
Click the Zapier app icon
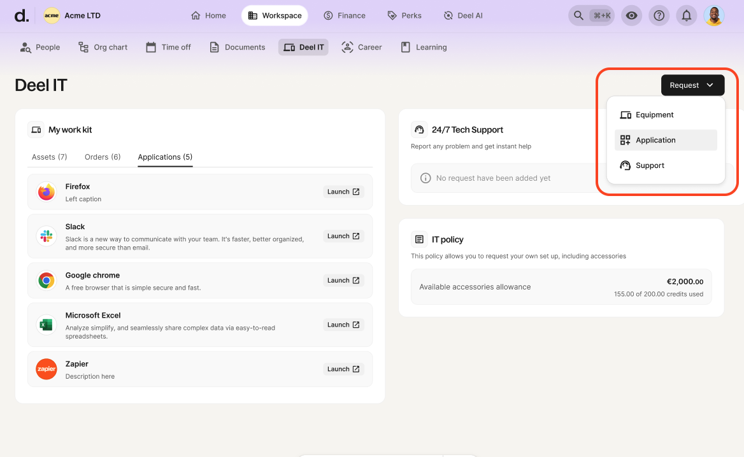point(46,369)
